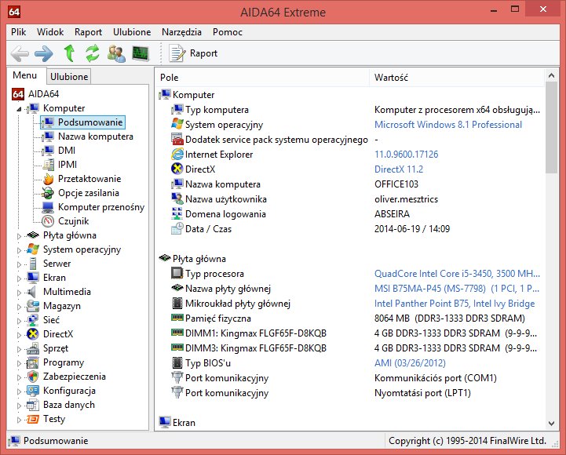
Task: Open Intel Panther Point B75 chipset link
Action: (x=455, y=304)
